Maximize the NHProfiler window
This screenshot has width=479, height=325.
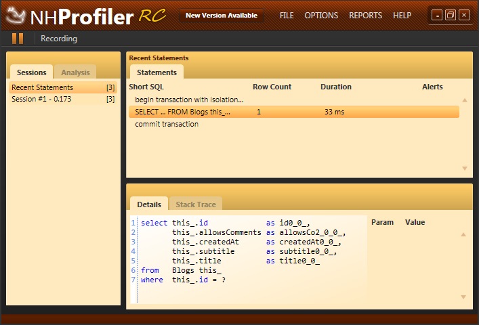click(451, 15)
